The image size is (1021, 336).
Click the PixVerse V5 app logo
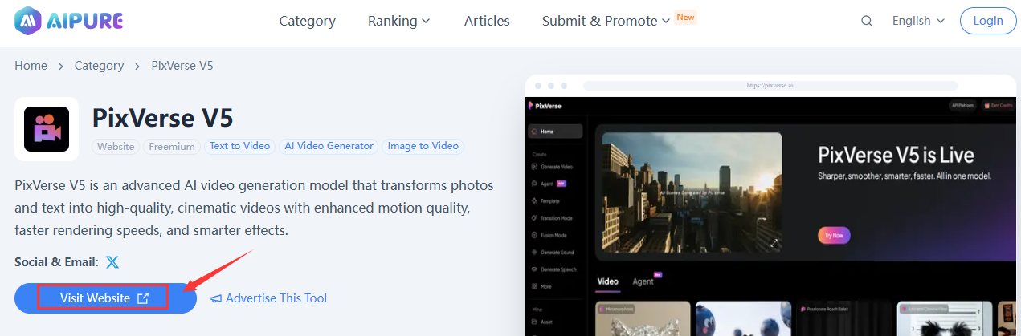[47, 129]
